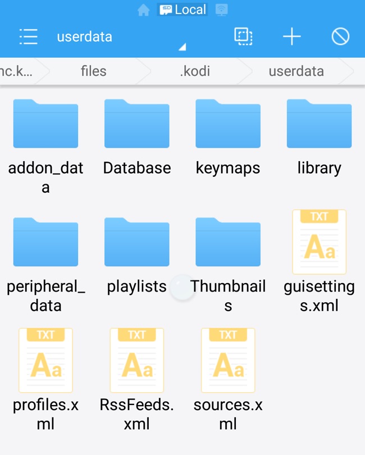This screenshot has height=455, width=365.
Task: Open the Thumbnails folder
Action: pyautogui.click(x=227, y=243)
